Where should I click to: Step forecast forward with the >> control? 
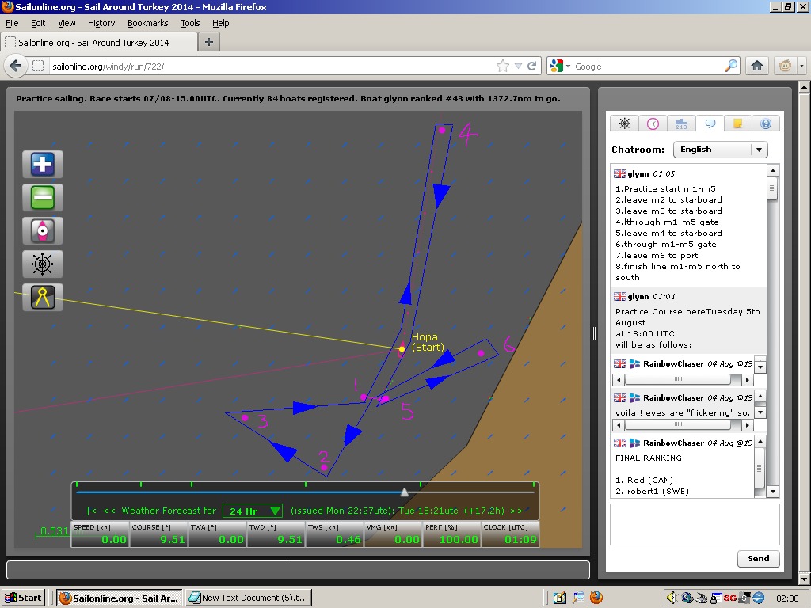click(x=516, y=511)
